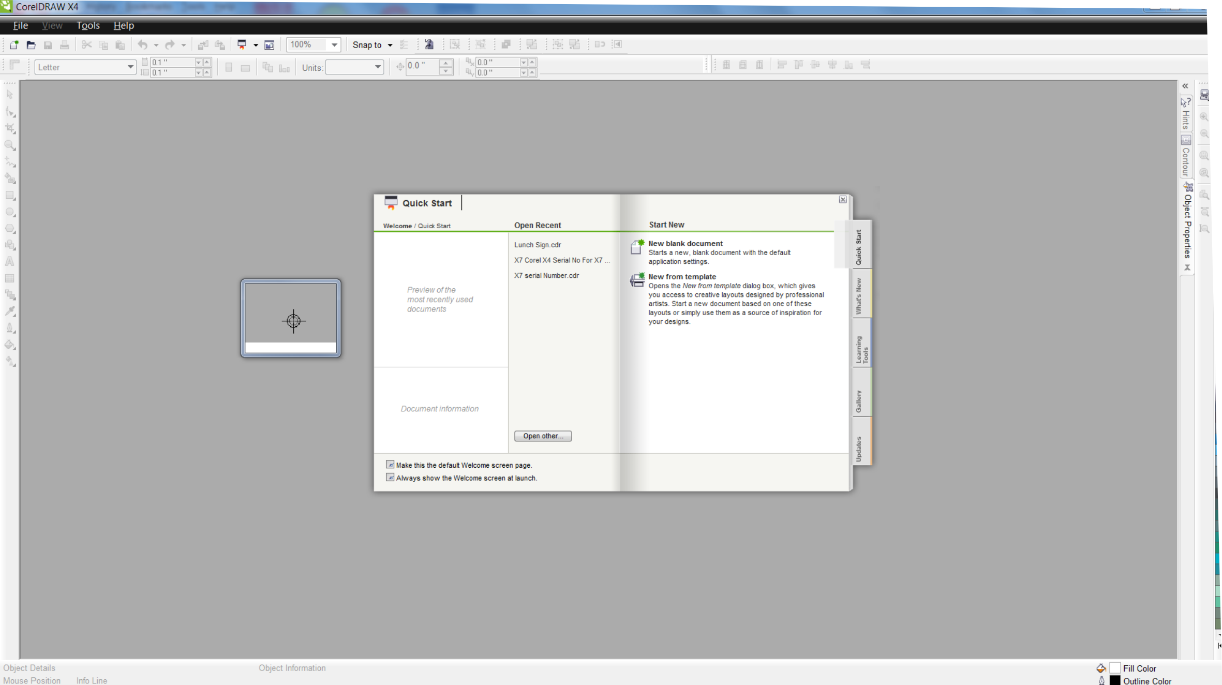Click the Cut scissors icon
Screen dimensions: 1222x685
pos(86,45)
